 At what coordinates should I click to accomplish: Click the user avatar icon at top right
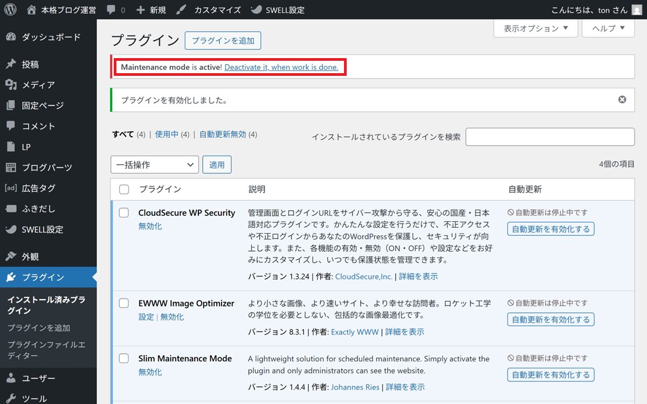pyautogui.click(x=637, y=10)
